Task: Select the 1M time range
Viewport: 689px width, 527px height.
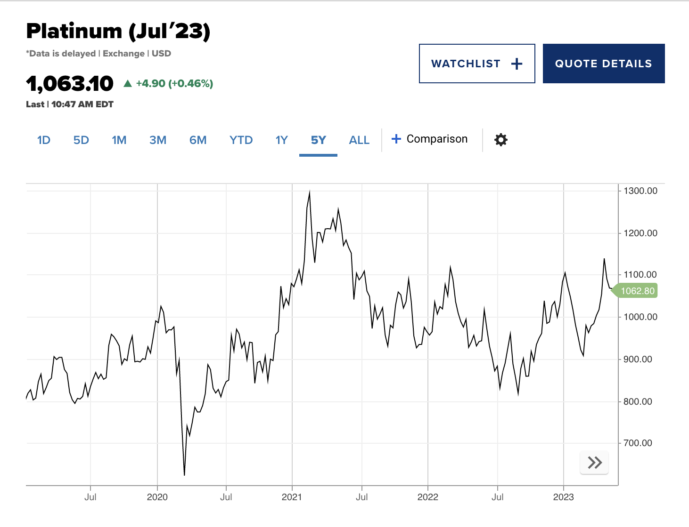Action: pos(119,140)
